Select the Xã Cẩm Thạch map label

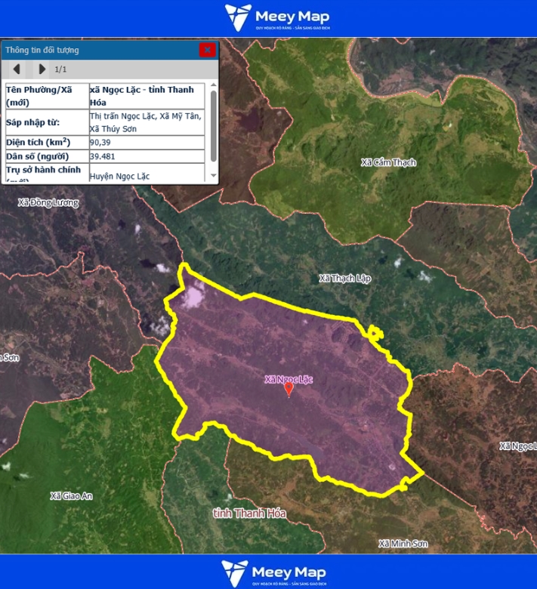pyautogui.click(x=388, y=162)
